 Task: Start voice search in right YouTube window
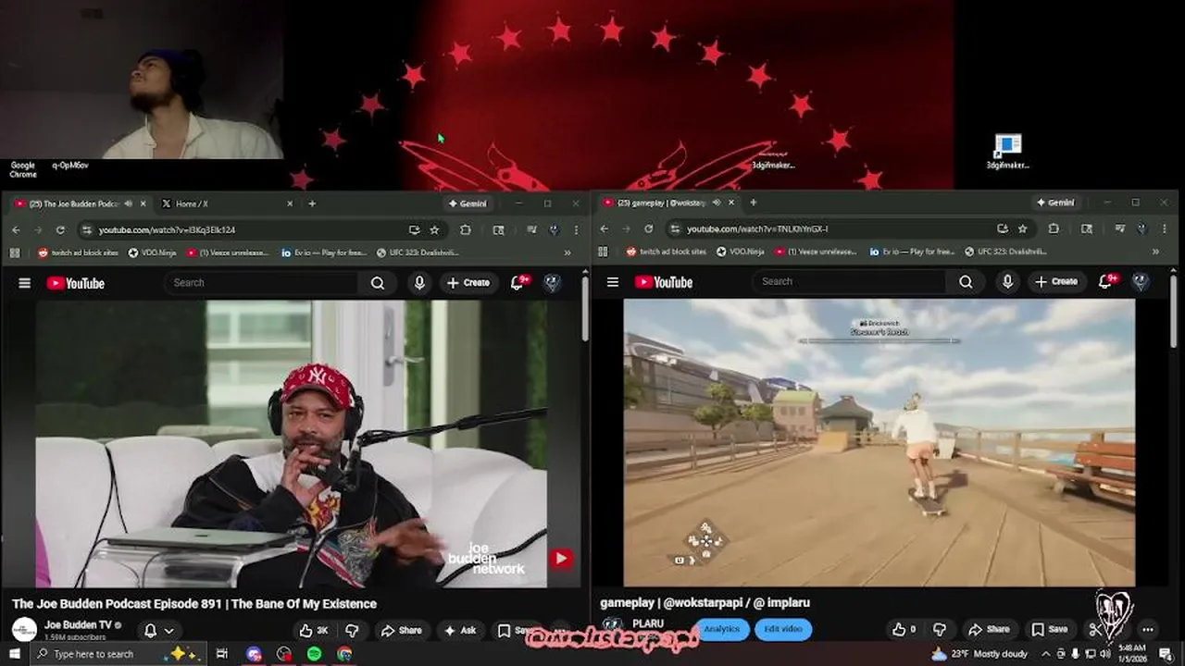click(x=1007, y=282)
